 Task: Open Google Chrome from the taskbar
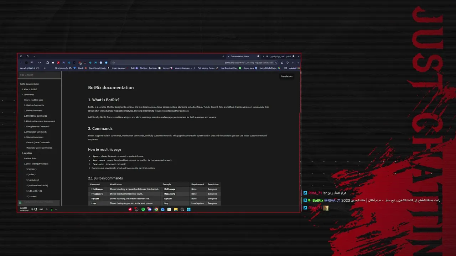[x=156, y=209]
